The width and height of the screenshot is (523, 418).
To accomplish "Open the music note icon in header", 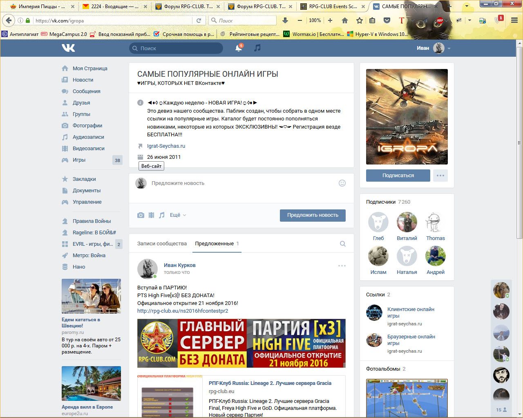I will click(257, 48).
